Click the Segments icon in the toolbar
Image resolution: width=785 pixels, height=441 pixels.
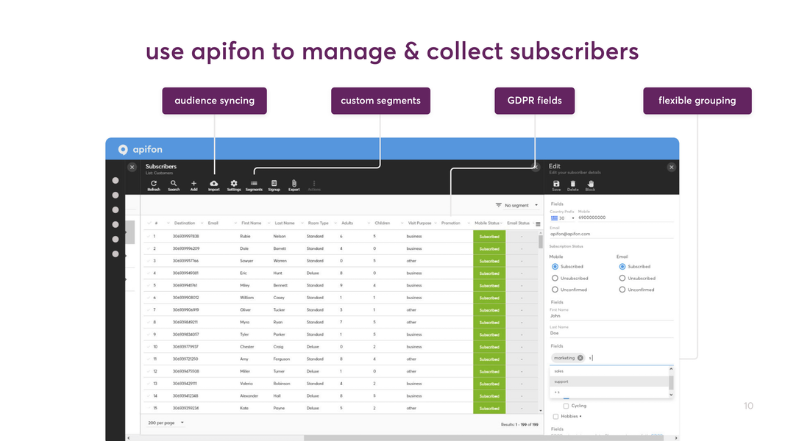255,184
